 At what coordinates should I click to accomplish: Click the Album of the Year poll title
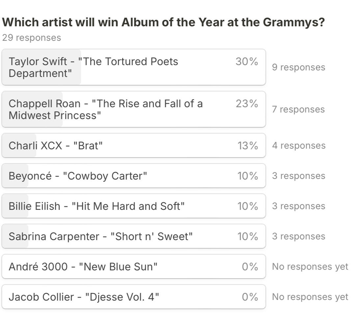click(x=163, y=22)
